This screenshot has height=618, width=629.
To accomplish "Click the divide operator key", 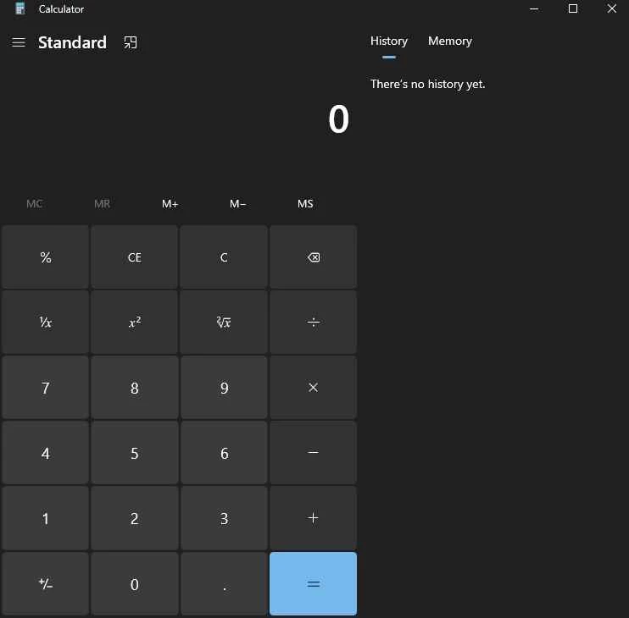I will (x=313, y=323).
